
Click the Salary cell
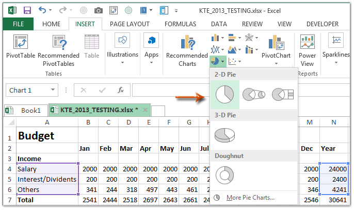pos(47,169)
